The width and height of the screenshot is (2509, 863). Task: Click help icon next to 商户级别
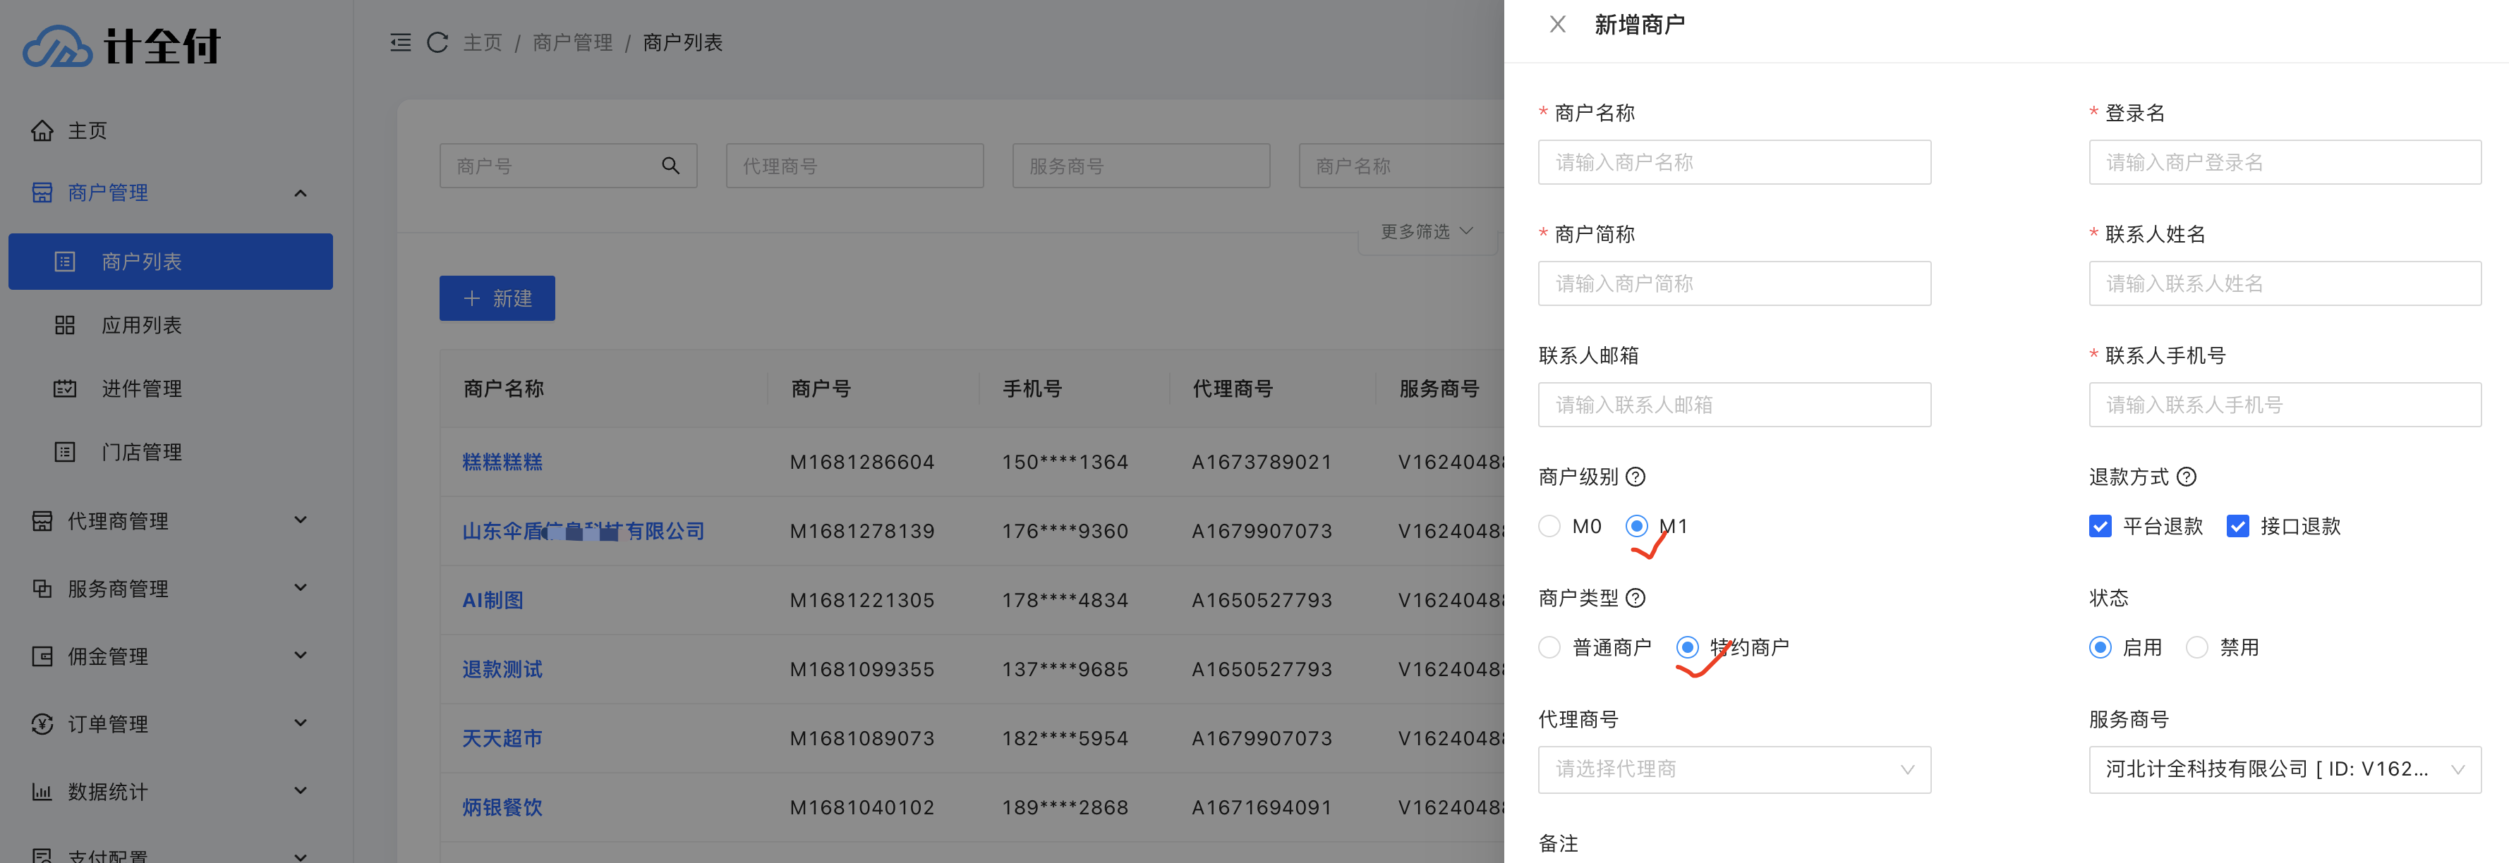1636,477
